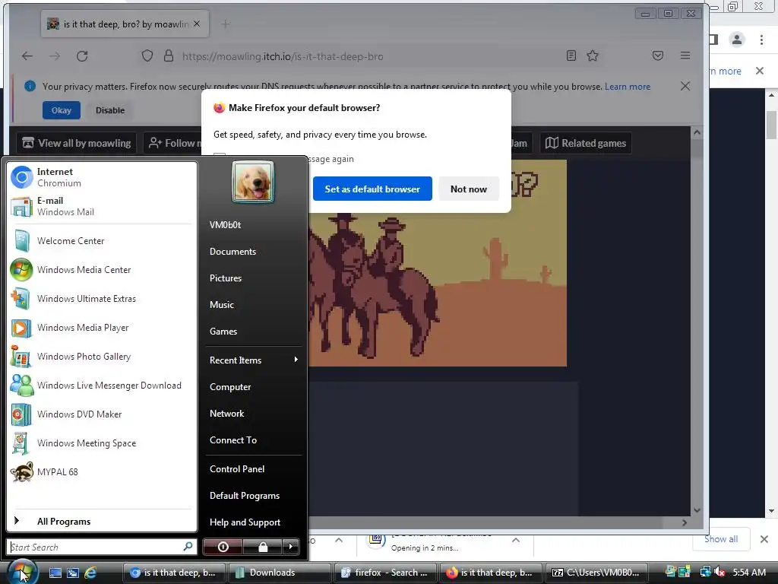Bookmark page with the star icon

[x=593, y=56]
